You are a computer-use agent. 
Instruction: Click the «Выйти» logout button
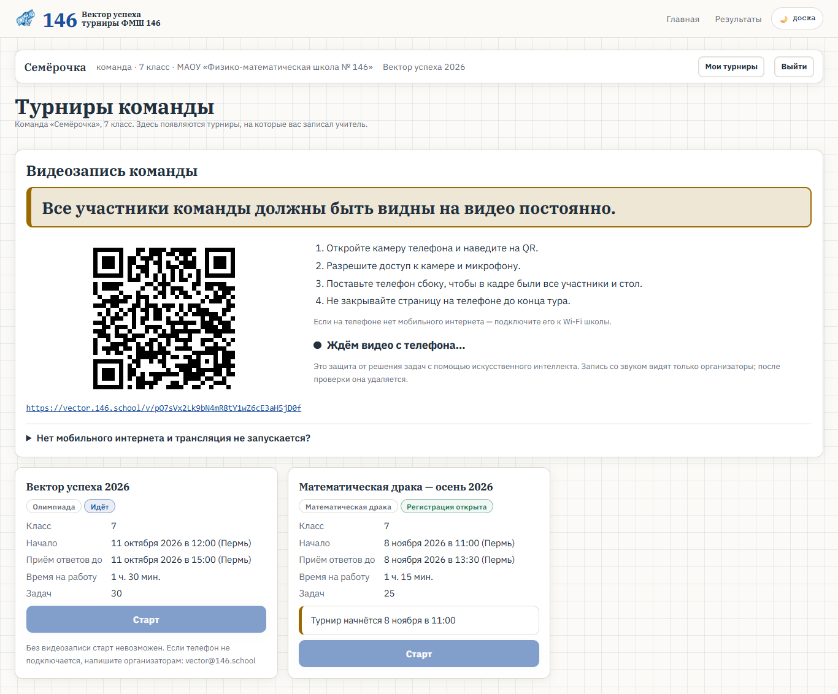[x=794, y=67]
